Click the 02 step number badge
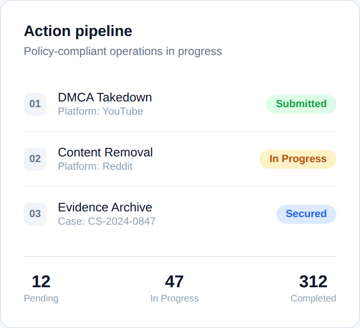 (x=35, y=159)
